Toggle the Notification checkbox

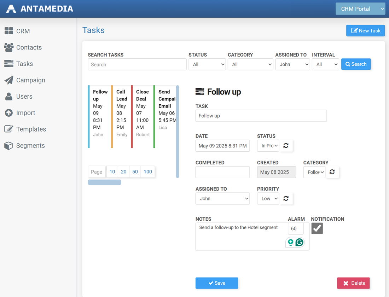317,228
